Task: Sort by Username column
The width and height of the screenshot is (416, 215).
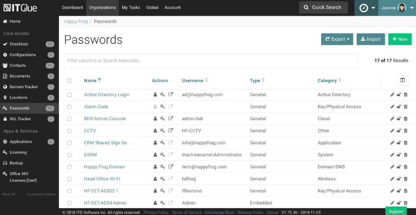Action: pyautogui.click(x=195, y=81)
